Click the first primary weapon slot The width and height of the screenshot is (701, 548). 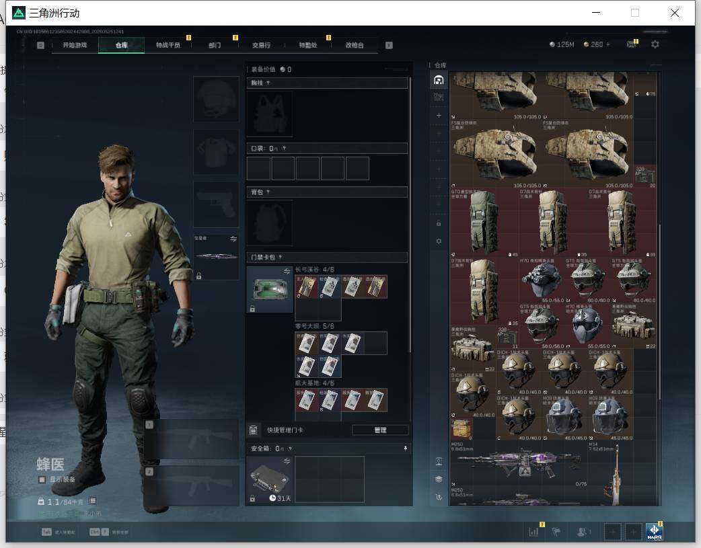tap(191, 438)
